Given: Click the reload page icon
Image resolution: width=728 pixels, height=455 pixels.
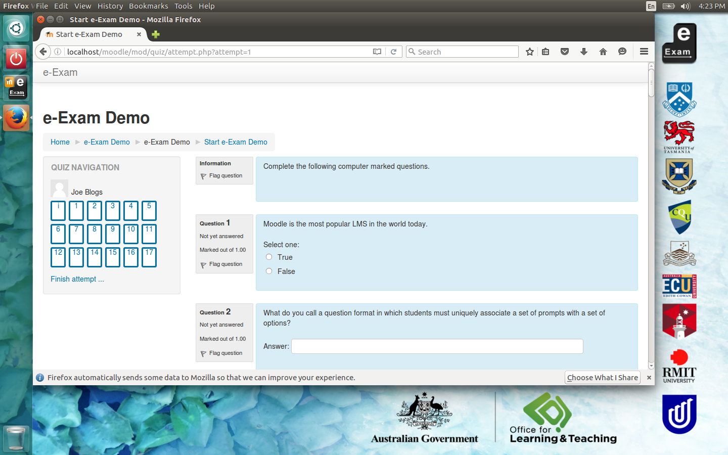Looking at the screenshot, I should (393, 52).
